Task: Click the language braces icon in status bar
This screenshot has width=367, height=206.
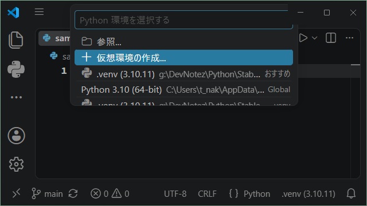Action: point(233,193)
